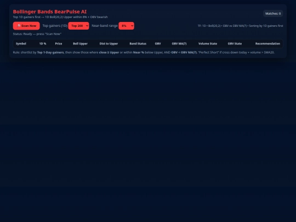Click the Recommendation column header
The width and height of the screenshot is (296, 222).
coord(267,44)
